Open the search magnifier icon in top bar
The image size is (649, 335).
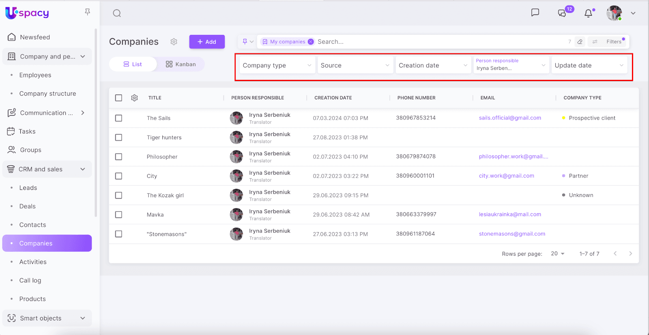click(117, 13)
